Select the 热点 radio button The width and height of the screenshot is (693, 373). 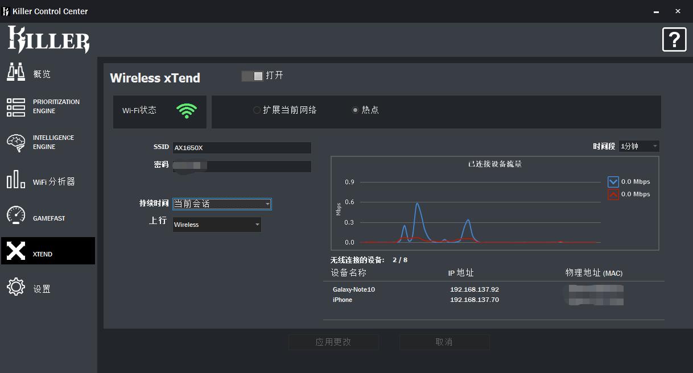355,110
